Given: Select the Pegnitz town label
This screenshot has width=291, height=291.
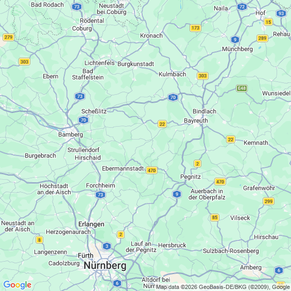Looking at the screenshot, I should click(x=191, y=177).
